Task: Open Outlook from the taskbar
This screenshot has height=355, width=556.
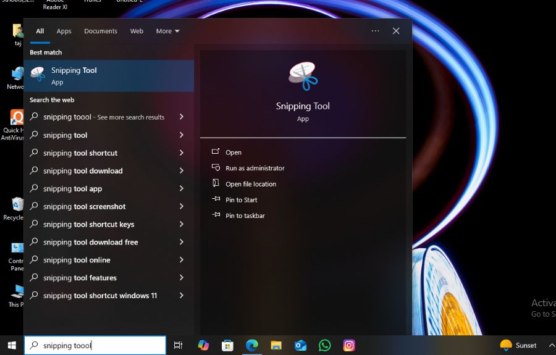Action: coord(300,345)
